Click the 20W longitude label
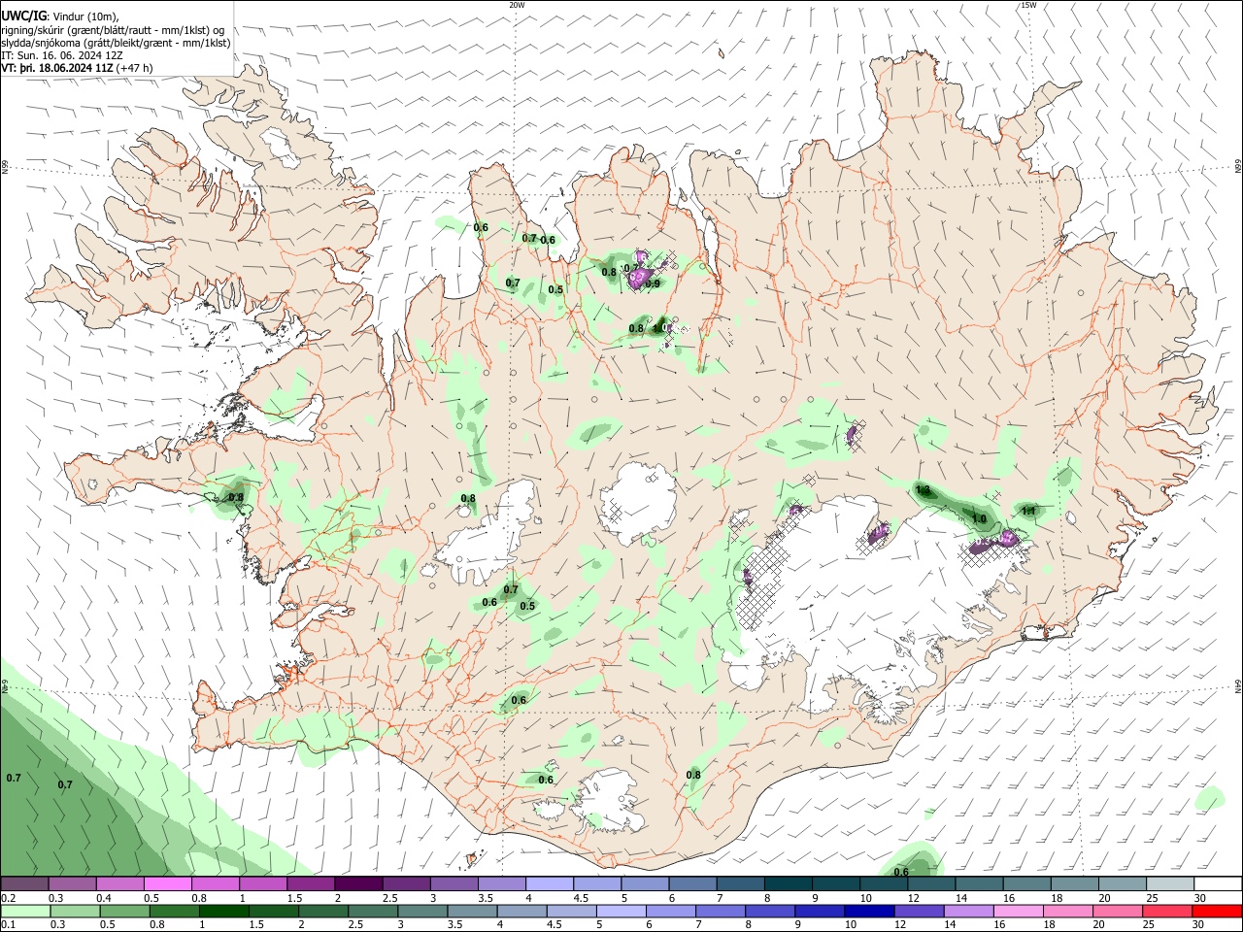This screenshot has width=1243, height=932. click(517, 5)
